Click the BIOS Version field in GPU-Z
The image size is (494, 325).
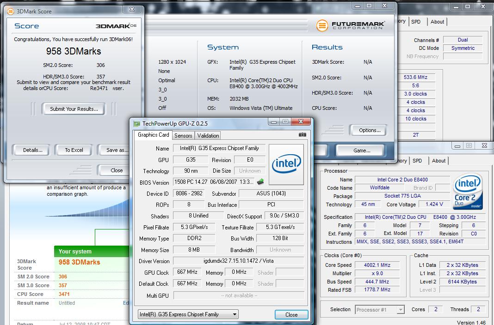pos(214,182)
